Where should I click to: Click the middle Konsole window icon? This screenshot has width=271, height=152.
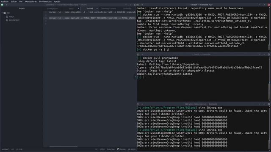(x=138, y=54)
